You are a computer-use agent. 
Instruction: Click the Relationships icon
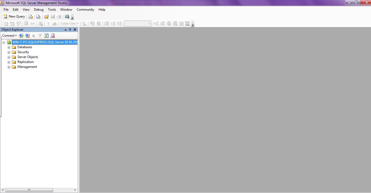tap(156, 24)
